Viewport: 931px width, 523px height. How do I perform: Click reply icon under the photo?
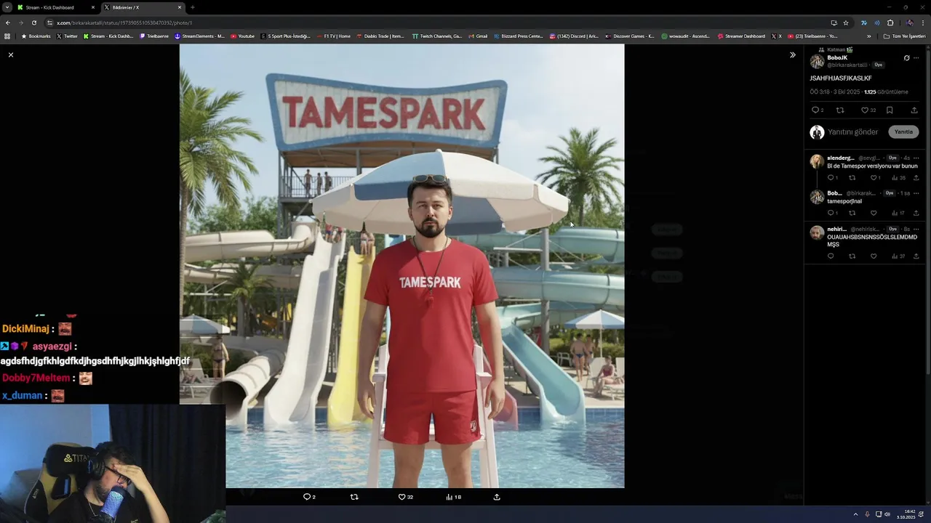pos(307,497)
